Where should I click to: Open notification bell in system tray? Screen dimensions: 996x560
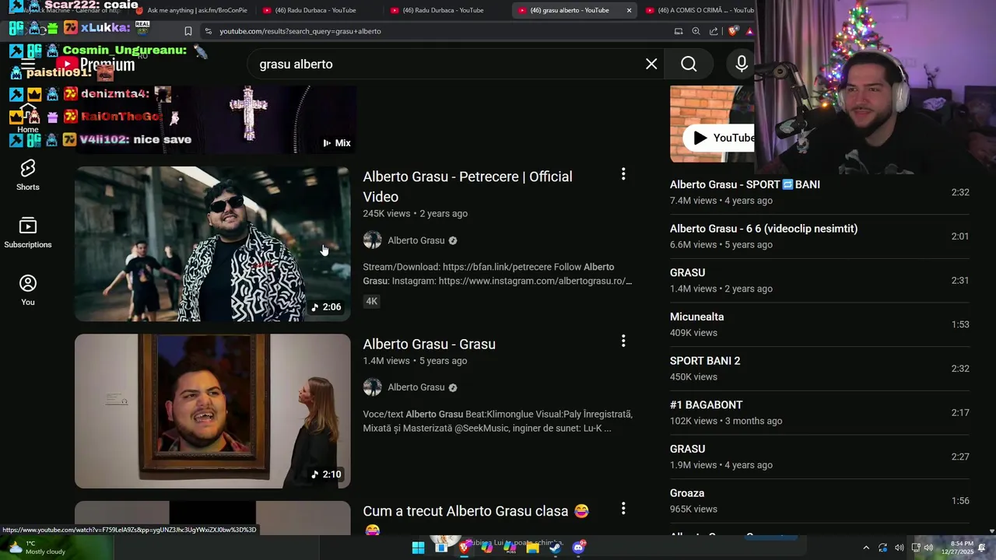(x=982, y=548)
